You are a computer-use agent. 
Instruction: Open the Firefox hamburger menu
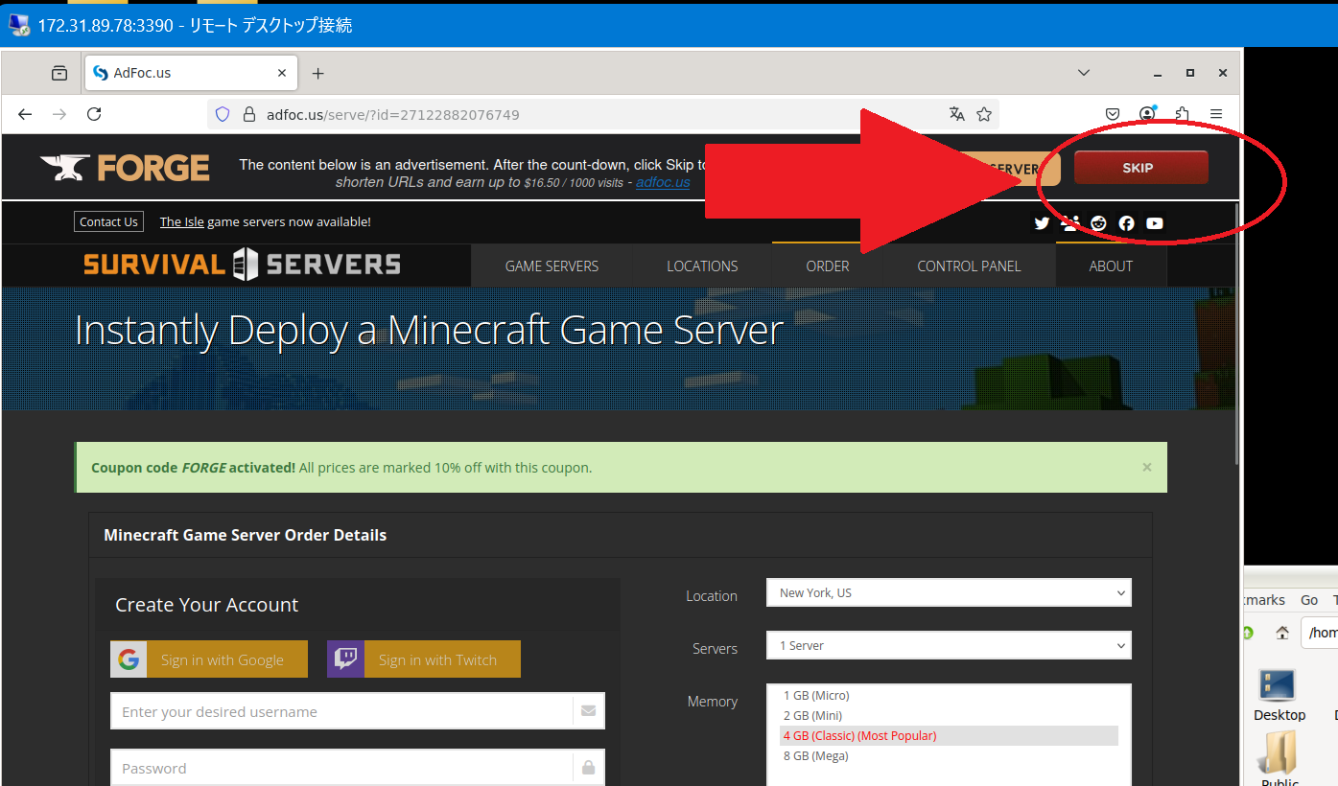[x=1216, y=114]
